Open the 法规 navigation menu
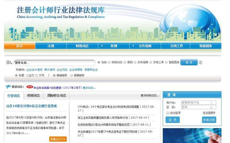230x143 pixels. [51, 46]
